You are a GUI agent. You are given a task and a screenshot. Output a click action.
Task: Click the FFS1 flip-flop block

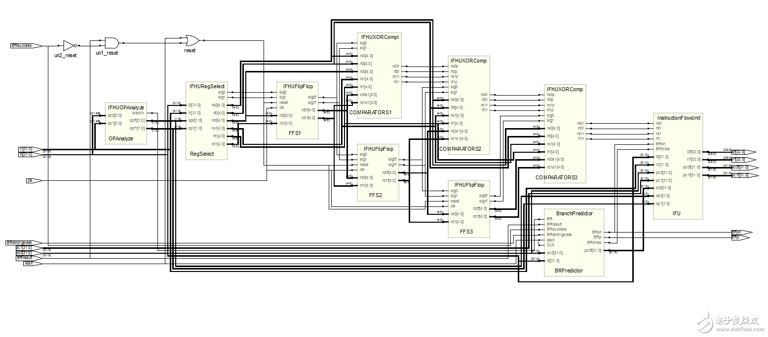click(296, 109)
